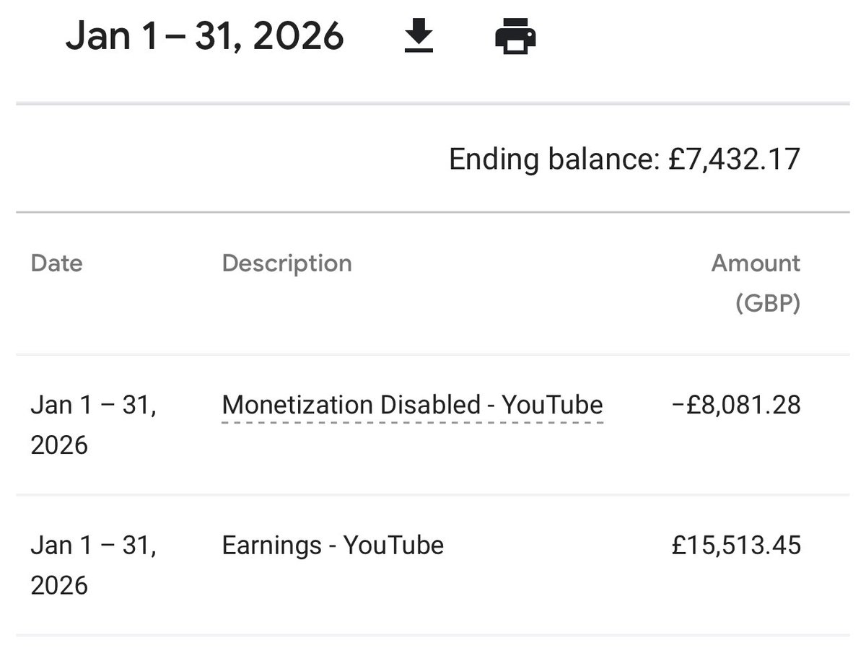
Task: Click the Ending balance £7,432.17 text
Action: 624,159
